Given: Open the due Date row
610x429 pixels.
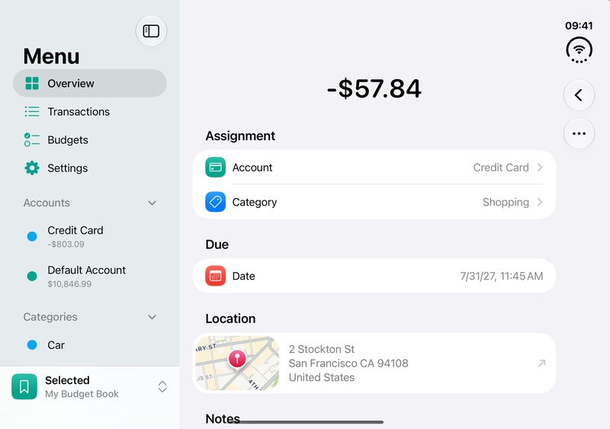Looking at the screenshot, I should (374, 276).
